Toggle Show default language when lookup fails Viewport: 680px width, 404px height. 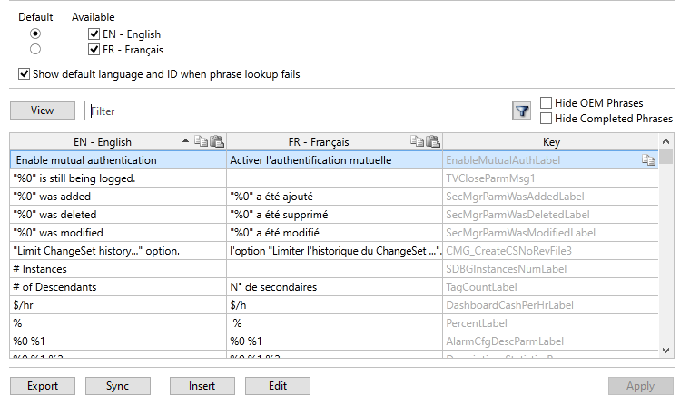pos(24,74)
